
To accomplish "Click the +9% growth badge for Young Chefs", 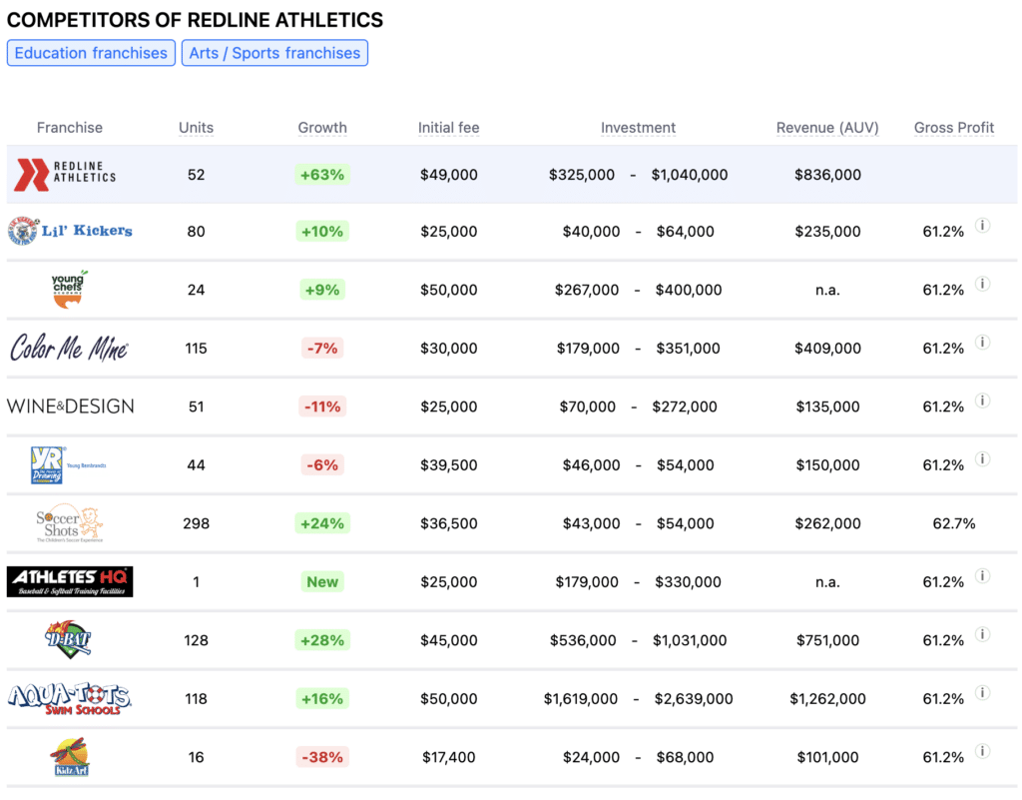I will pyautogui.click(x=322, y=290).
